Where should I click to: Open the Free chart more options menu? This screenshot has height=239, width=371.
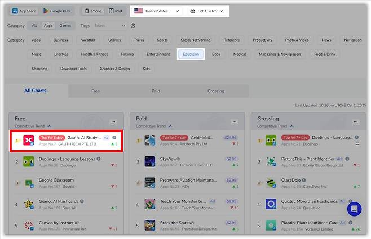(113, 122)
